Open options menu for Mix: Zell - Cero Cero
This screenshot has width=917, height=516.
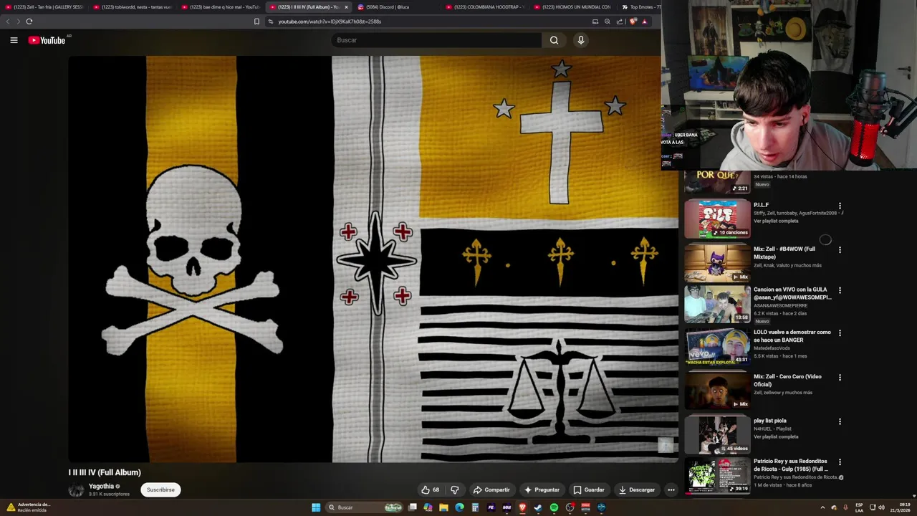point(840,378)
